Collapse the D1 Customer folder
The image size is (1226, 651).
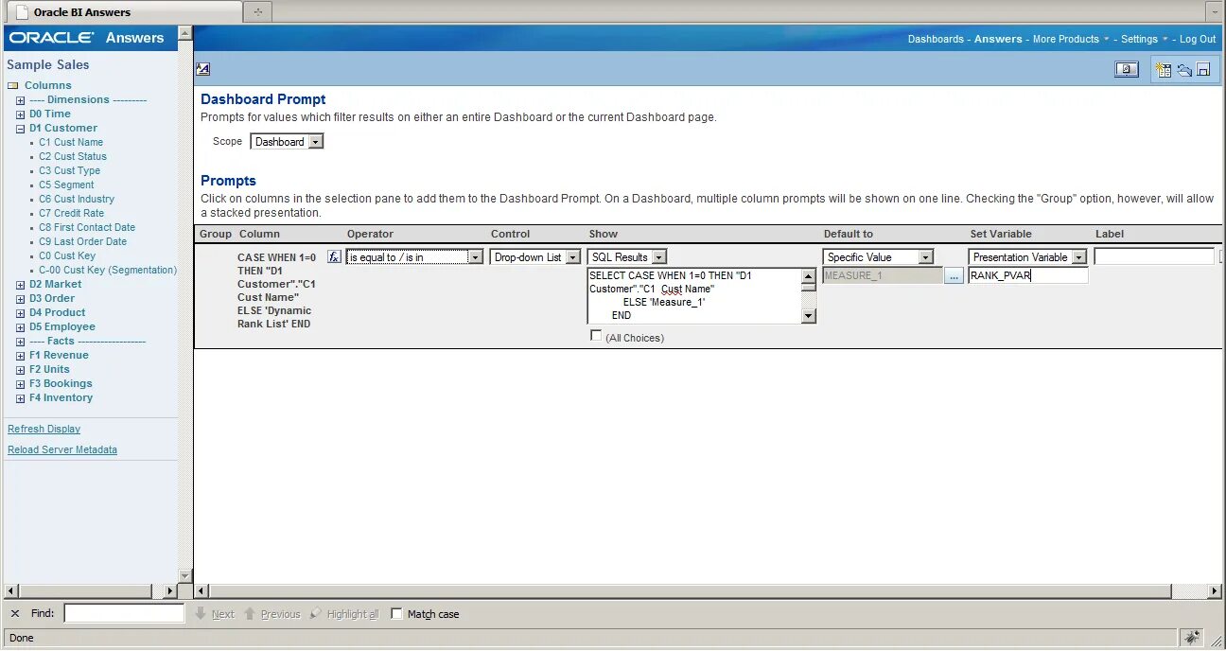[x=21, y=128]
